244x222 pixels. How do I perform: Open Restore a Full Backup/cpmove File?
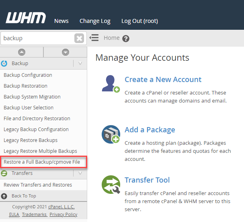[42, 162]
